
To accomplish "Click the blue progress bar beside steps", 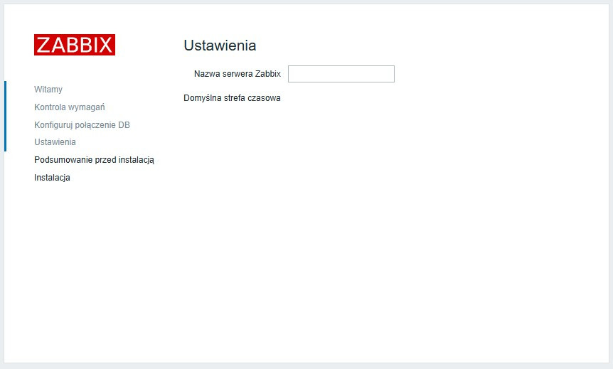I will coord(5,116).
